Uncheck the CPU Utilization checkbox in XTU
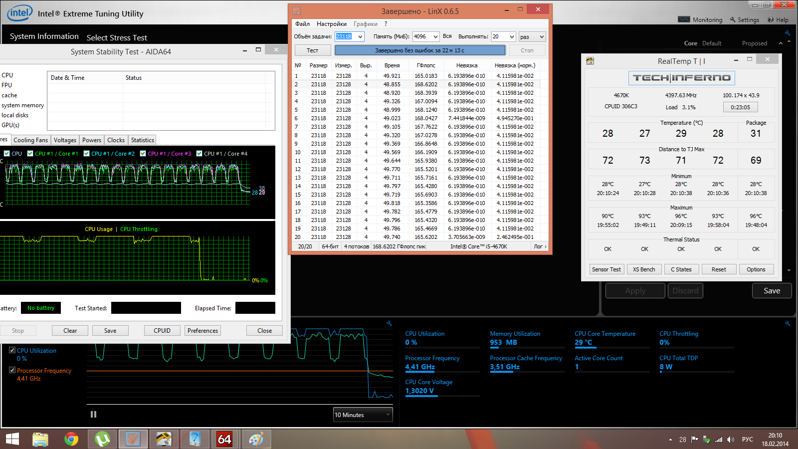Viewport: 798px width, 449px height. click(x=12, y=350)
